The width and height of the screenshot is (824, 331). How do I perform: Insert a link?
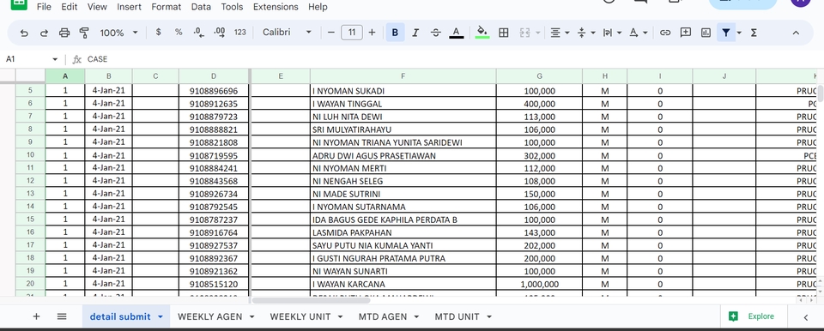[x=665, y=33]
